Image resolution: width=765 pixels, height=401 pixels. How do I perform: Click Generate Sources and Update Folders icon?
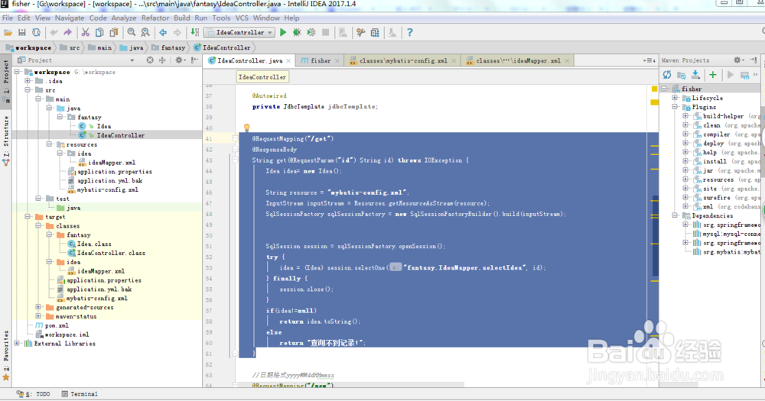pos(682,75)
